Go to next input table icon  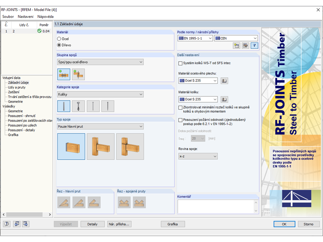tap(25, 224)
